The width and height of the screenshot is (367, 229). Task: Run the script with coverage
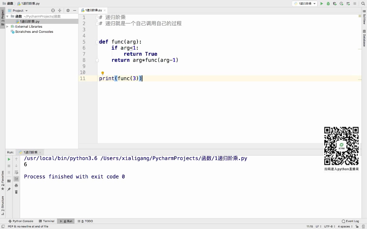click(x=335, y=3)
